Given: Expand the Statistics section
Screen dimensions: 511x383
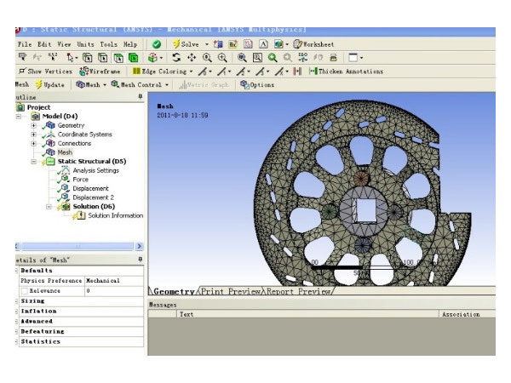Looking at the screenshot, I should click(16, 341).
